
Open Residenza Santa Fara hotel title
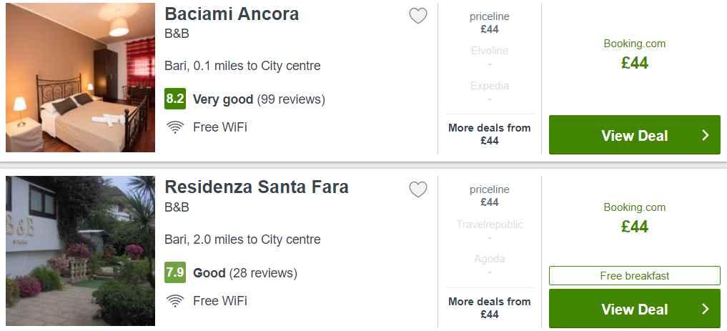(x=257, y=187)
